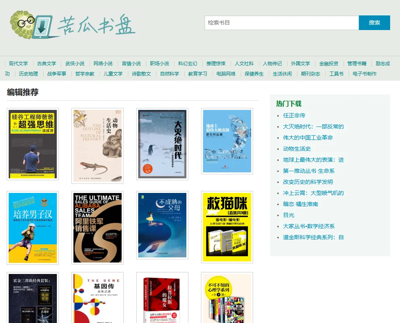Open 目光 in hot downloads
The width and height of the screenshot is (400, 323).
[x=289, y=215]
